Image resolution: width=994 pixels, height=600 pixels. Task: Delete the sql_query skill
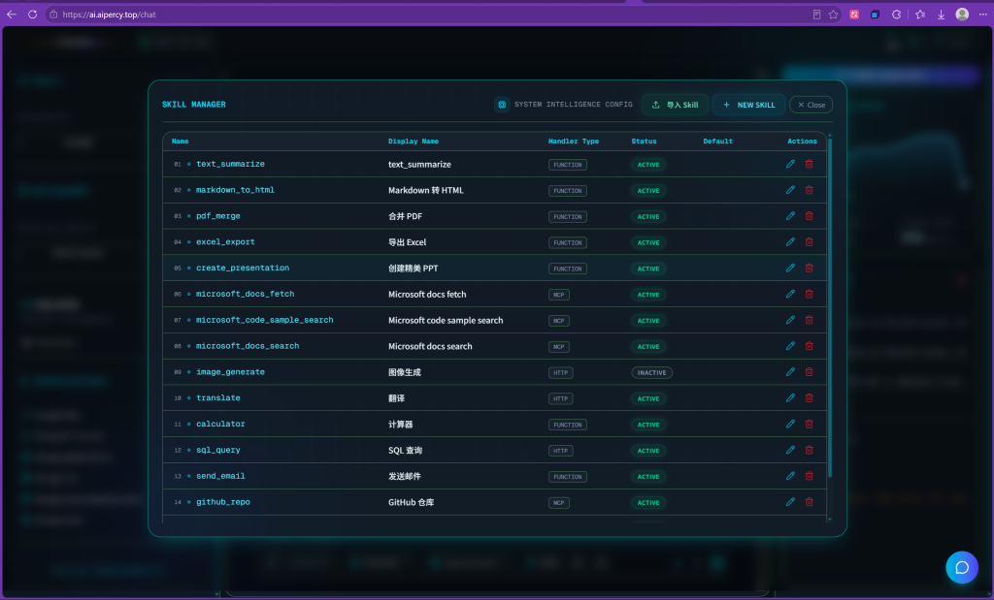click(x=809, y=450)
